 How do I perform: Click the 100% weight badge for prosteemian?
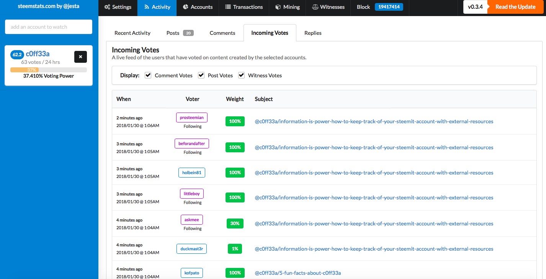235,121
